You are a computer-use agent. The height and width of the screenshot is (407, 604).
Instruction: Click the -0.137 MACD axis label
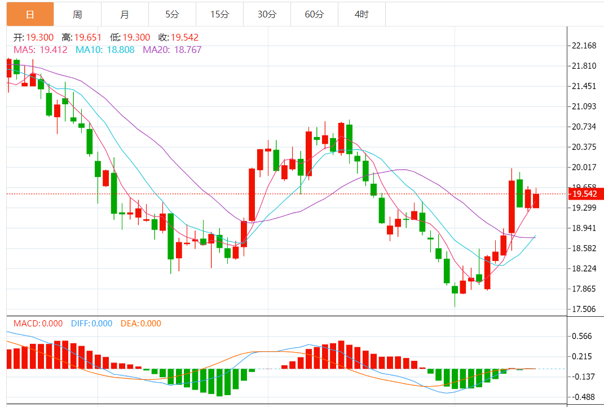point(583,377)
